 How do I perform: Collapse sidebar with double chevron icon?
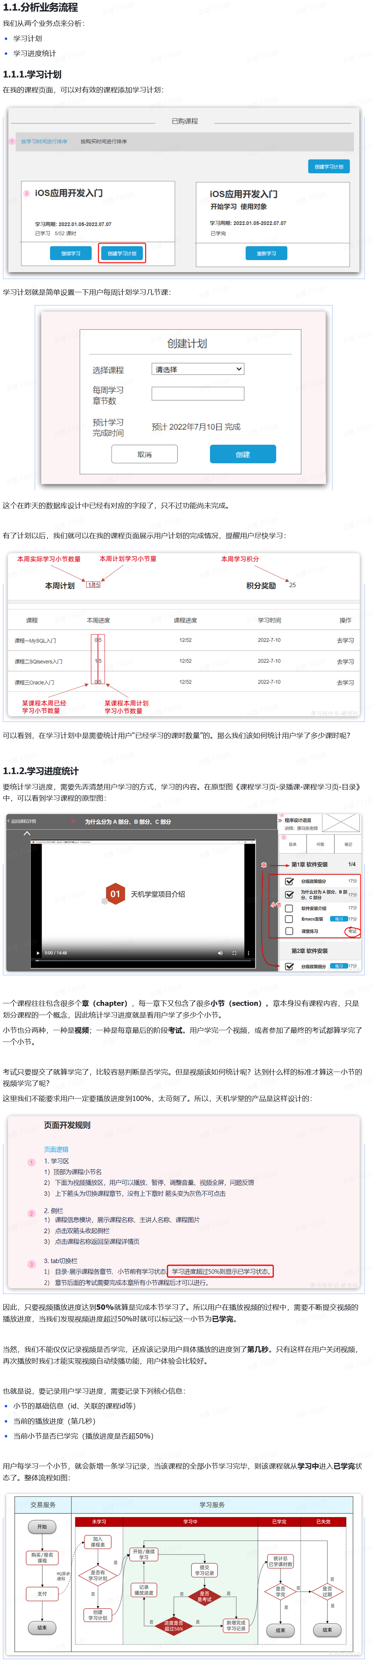280,820
